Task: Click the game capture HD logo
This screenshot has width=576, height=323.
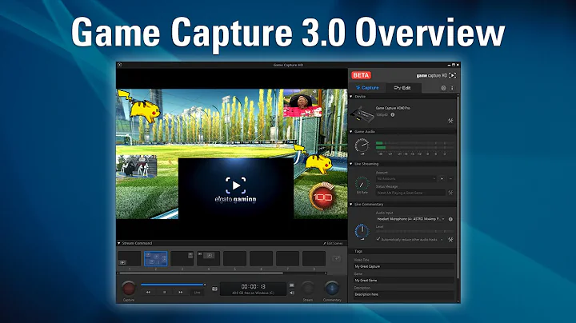Action: (x=436, y=76)
